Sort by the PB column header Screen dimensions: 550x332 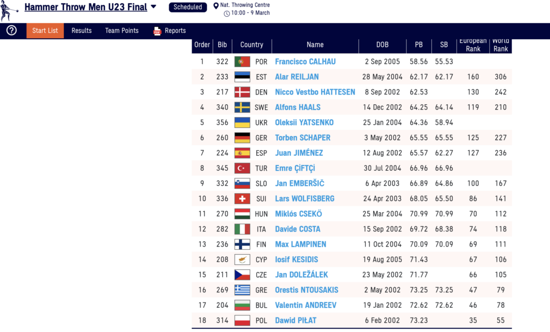pyautogui.click(x=418, y=45)
